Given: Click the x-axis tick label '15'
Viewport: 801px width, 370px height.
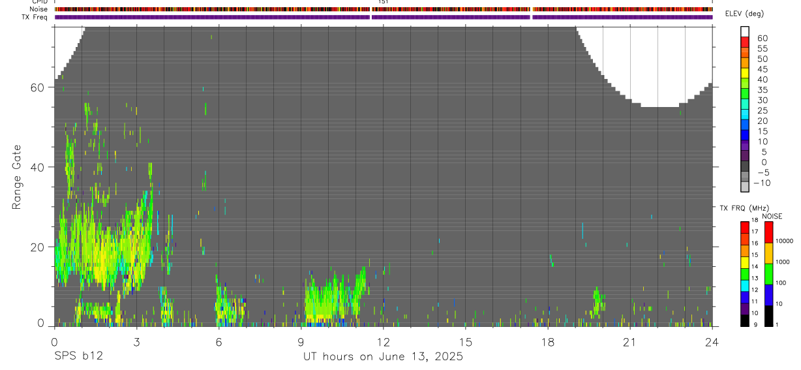Looking at the screenshot, I should [x=465, y=342].
